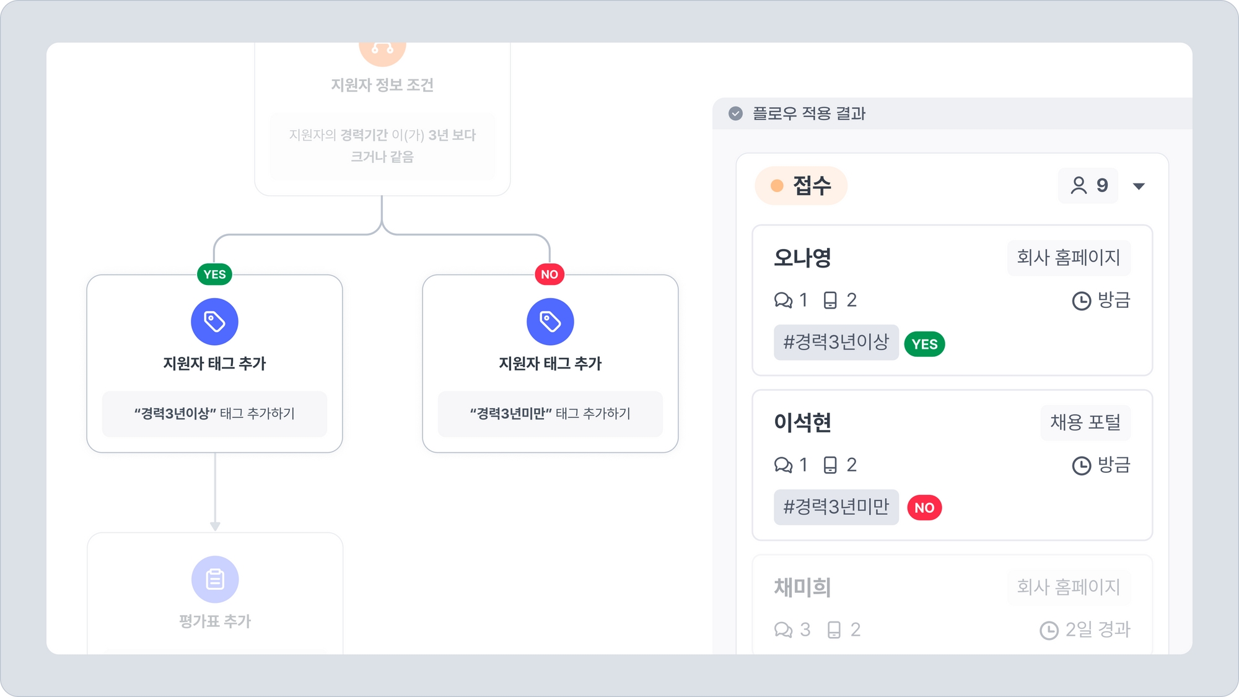Click the #경력3년미만 tag on 이석현

click(x=836, y=507)
